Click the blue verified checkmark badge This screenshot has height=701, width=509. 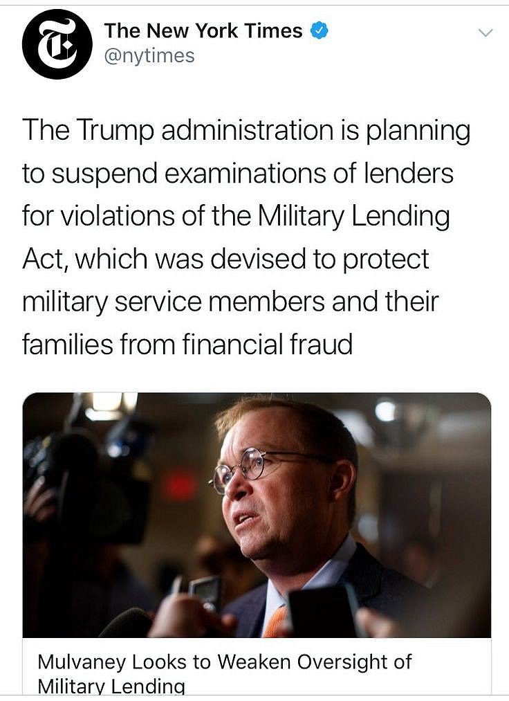tap(317, 31)
